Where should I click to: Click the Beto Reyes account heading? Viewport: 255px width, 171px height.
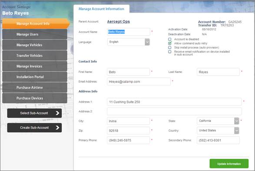point(16,13)
